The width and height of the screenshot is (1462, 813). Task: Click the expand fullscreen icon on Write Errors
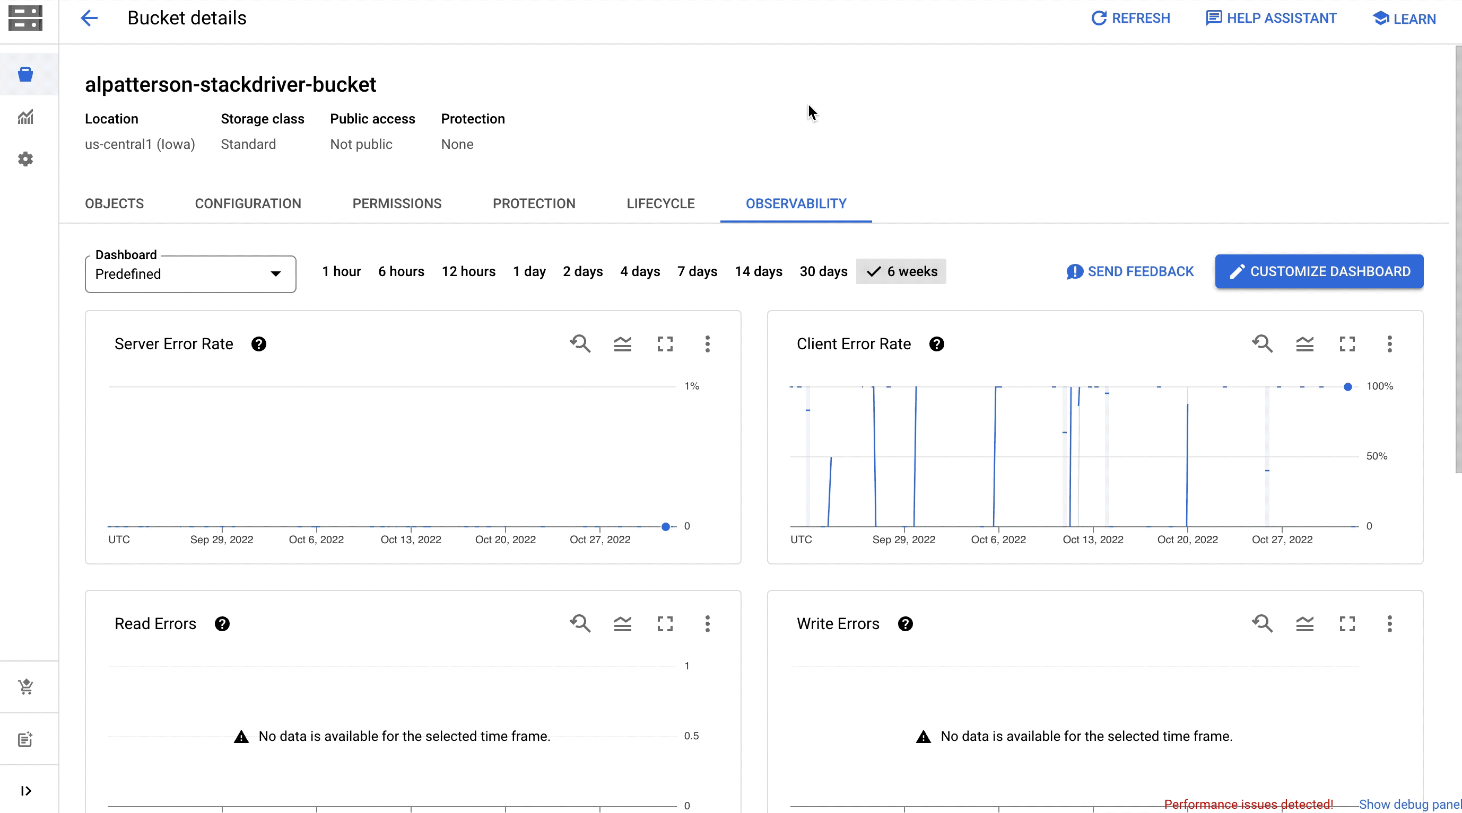(1347, 624)
